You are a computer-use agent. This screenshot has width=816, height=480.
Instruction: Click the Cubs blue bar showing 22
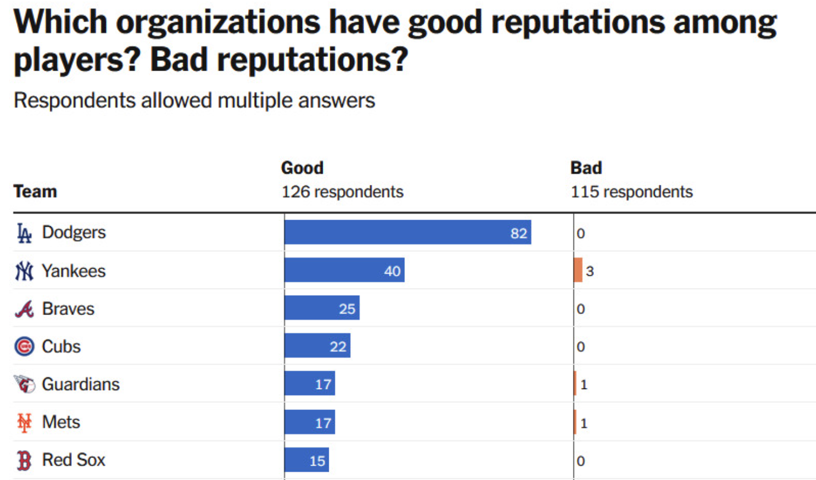coord(317,346)
